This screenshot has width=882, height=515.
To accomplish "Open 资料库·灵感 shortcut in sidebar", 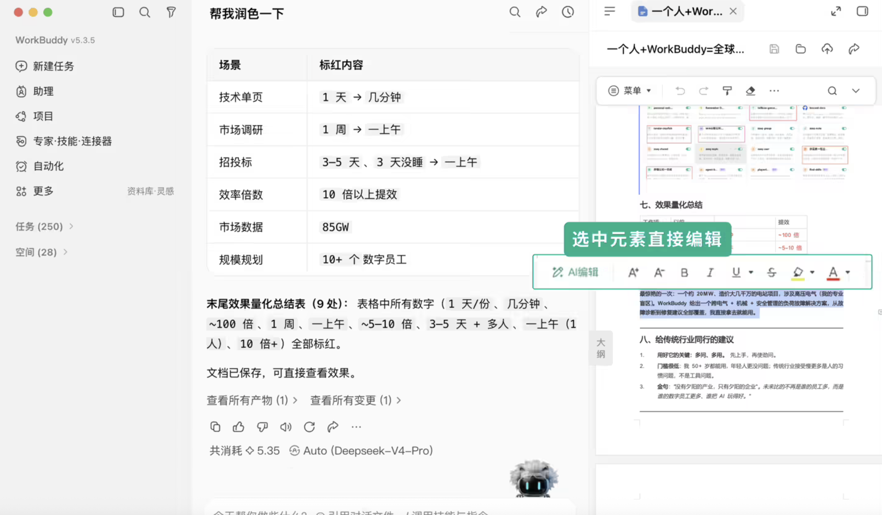I will tap(150, 191).
